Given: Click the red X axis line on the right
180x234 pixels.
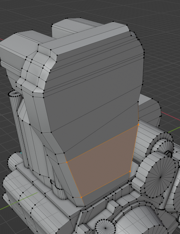Looking at the screenshot, I should click(x=171, y=116).
